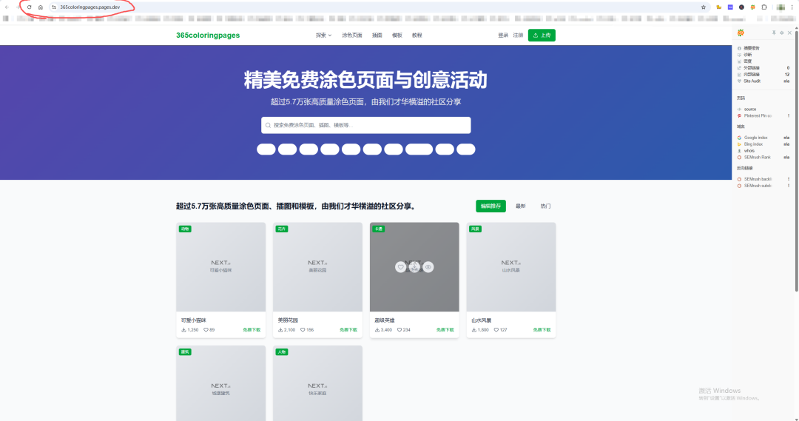The image size is (799, 421).
Task: Reload the page with the refresh icon
Action: pyautogui.click(x=29, y=7)
